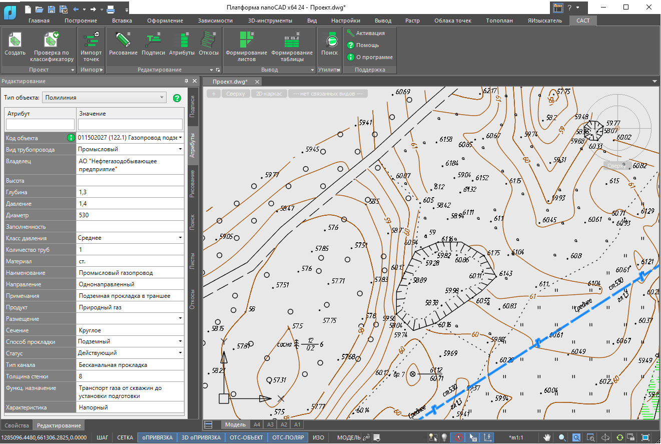Toggle ШАГ snap mode in status bar
Screen dimensions: 661x444
[102, 437]
